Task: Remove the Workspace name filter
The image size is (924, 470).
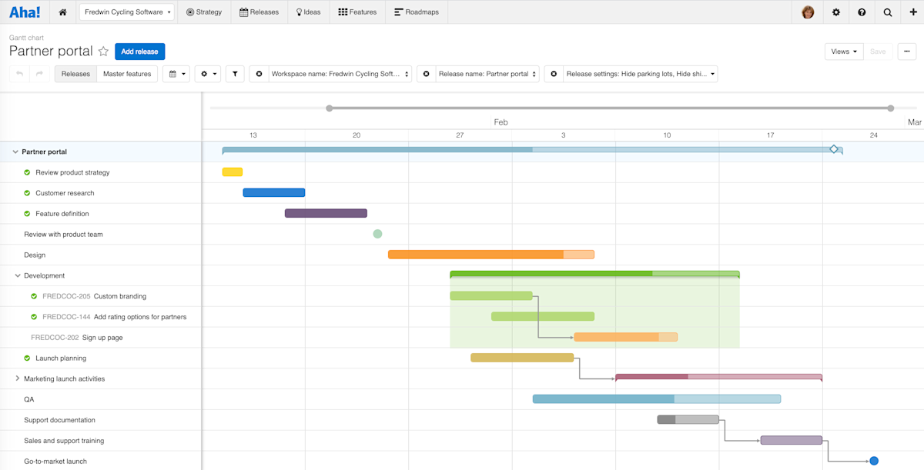Action: pyautogui.click(x=259, y=73)
